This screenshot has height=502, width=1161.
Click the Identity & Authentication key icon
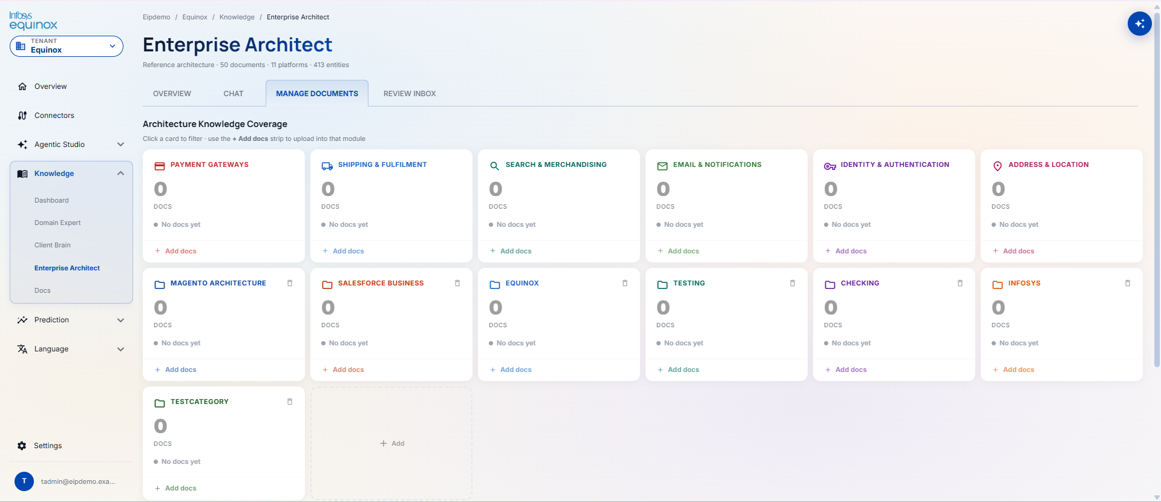pyautogui.click(x=830, y=166)
